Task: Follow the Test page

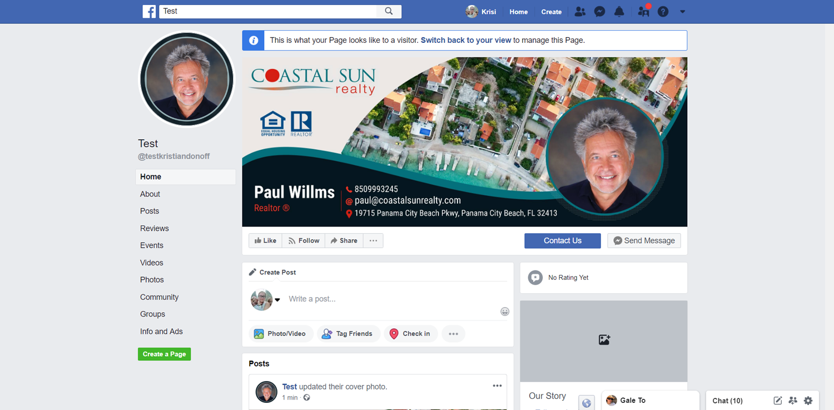Action: [303, 240]
